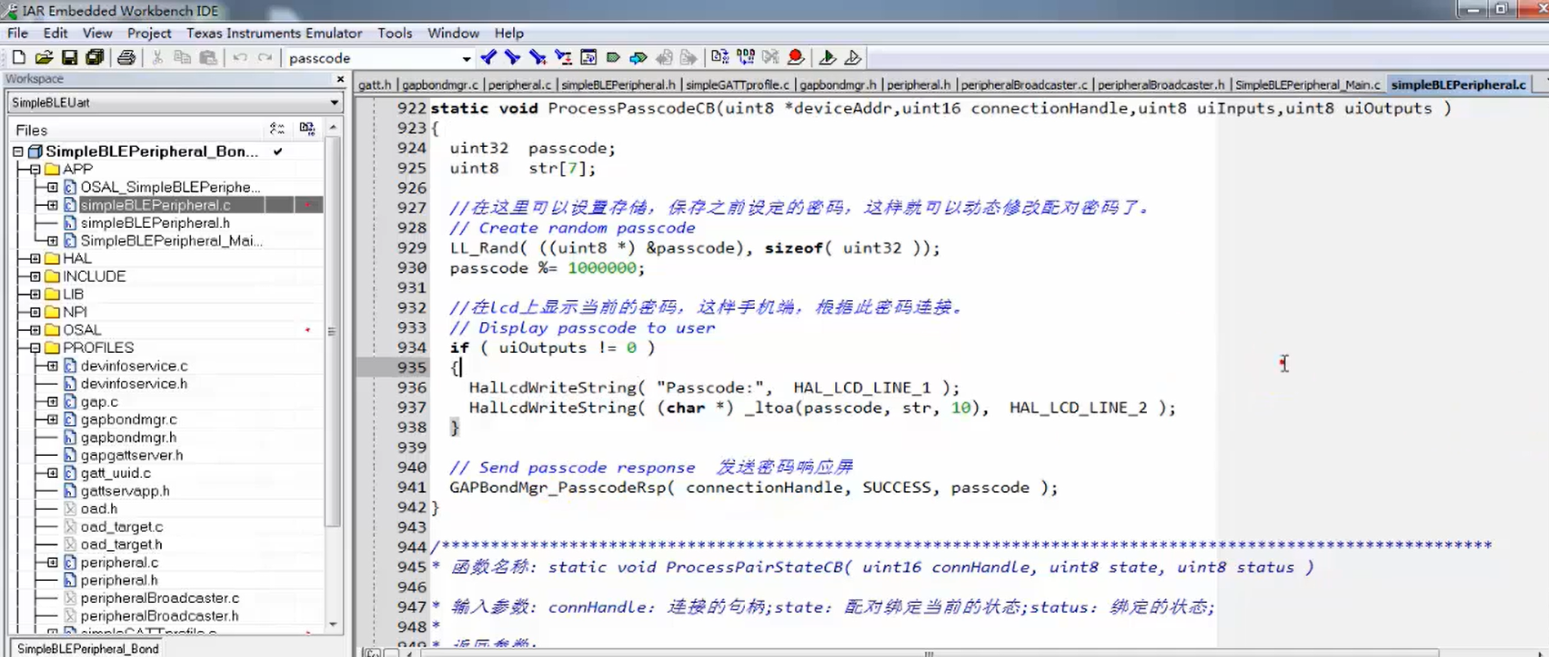Expand the HAL folder
The height and width of the screenshot is (657, 1549).
[35, 258]
